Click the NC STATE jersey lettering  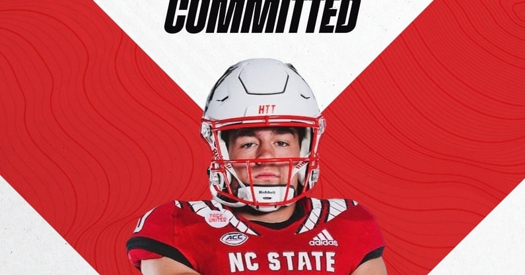[x=282, y=262]
